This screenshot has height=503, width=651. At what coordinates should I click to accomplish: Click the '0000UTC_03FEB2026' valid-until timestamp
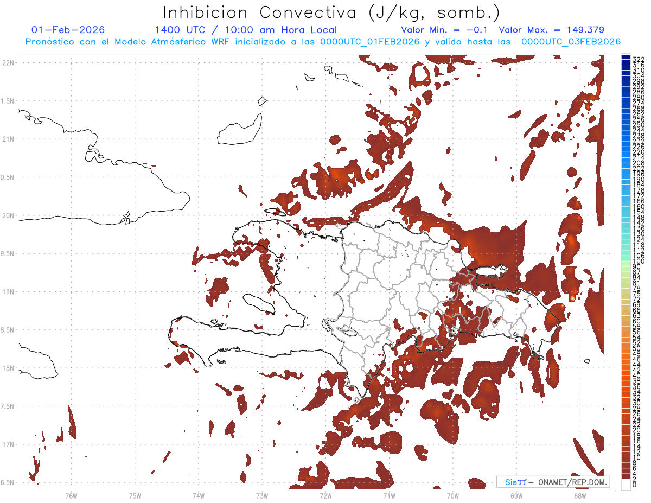[x=571, y=42]
